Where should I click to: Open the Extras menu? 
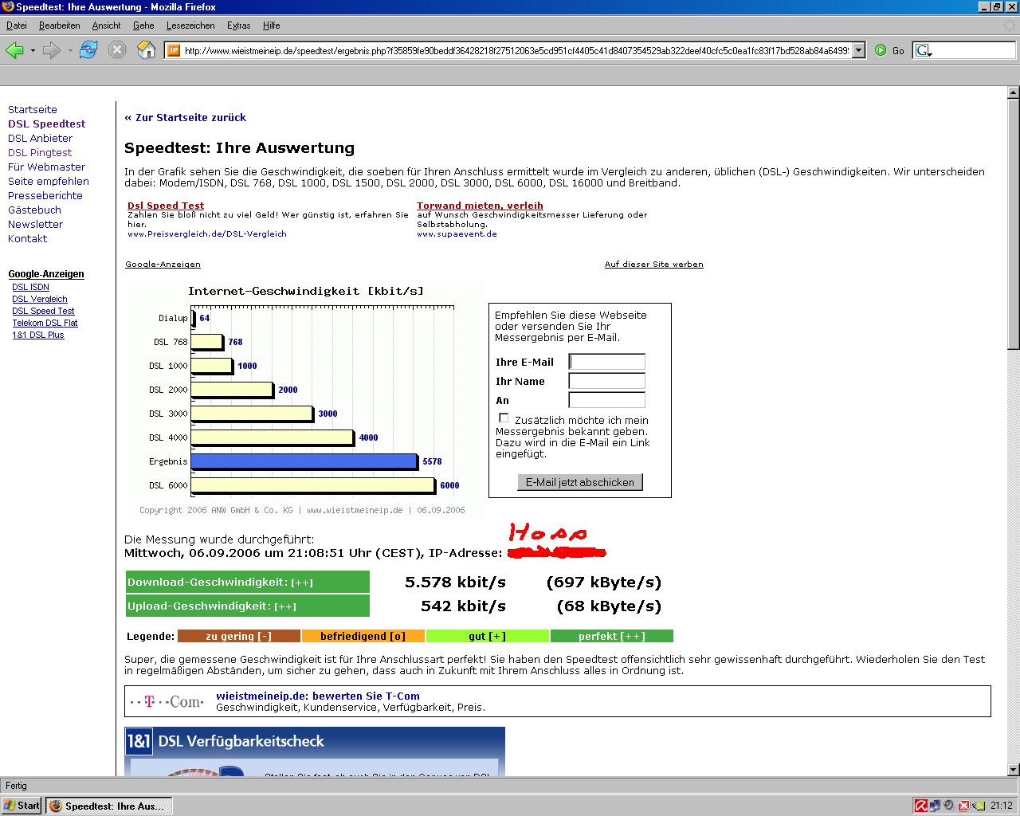pos(238,25)
